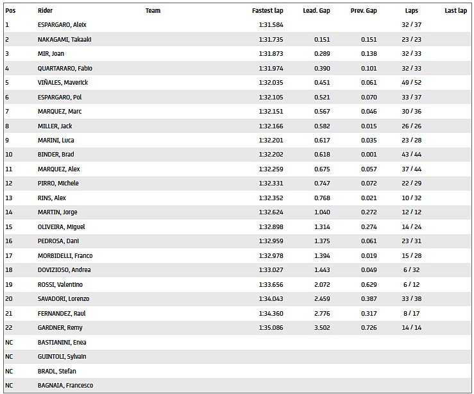Select rider GARDNER, Remy
The image size is (474, 394).
coord(58,328)
